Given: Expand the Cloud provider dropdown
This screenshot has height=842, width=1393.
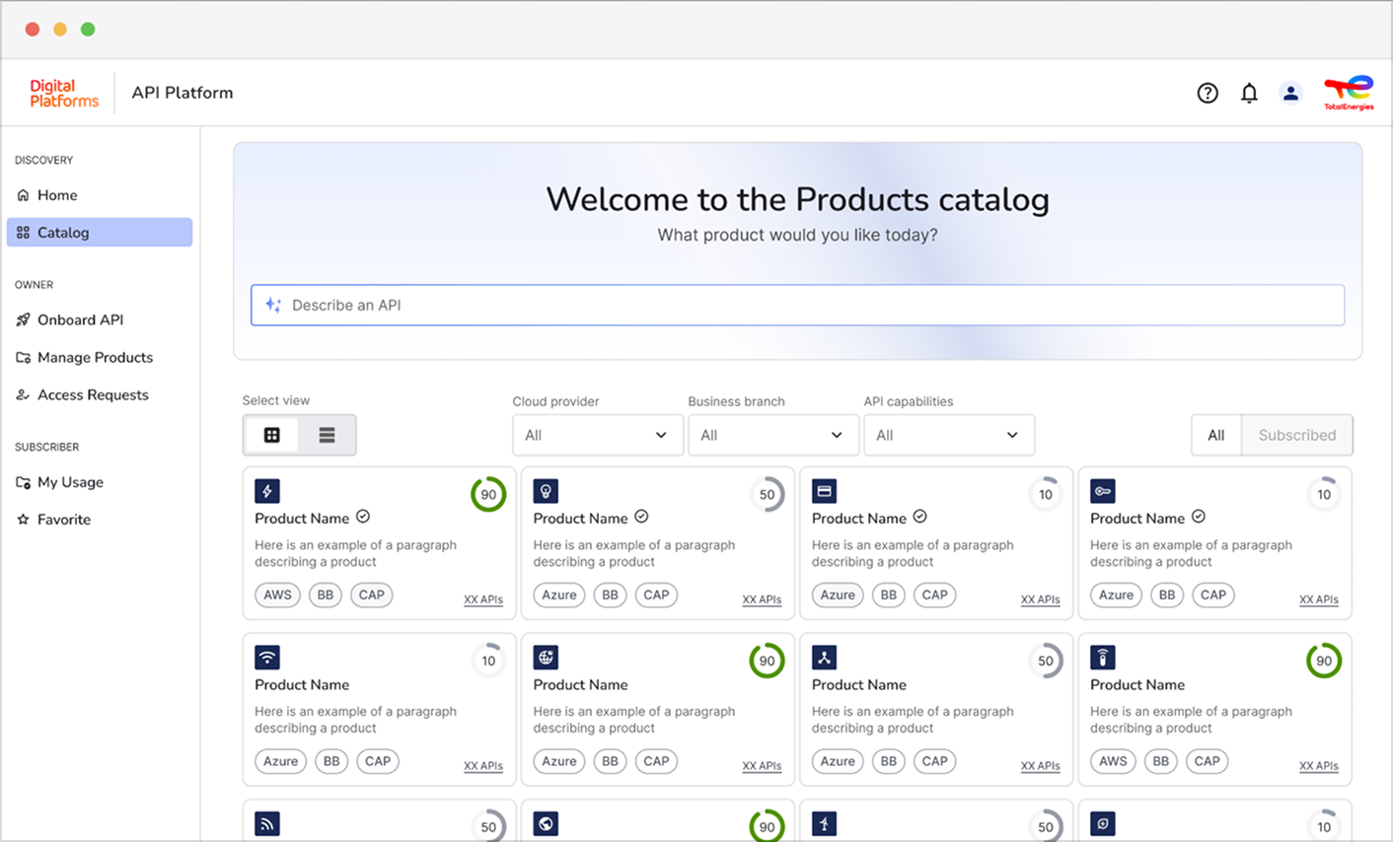Looking at the screenshot, I should coord(597,435).
